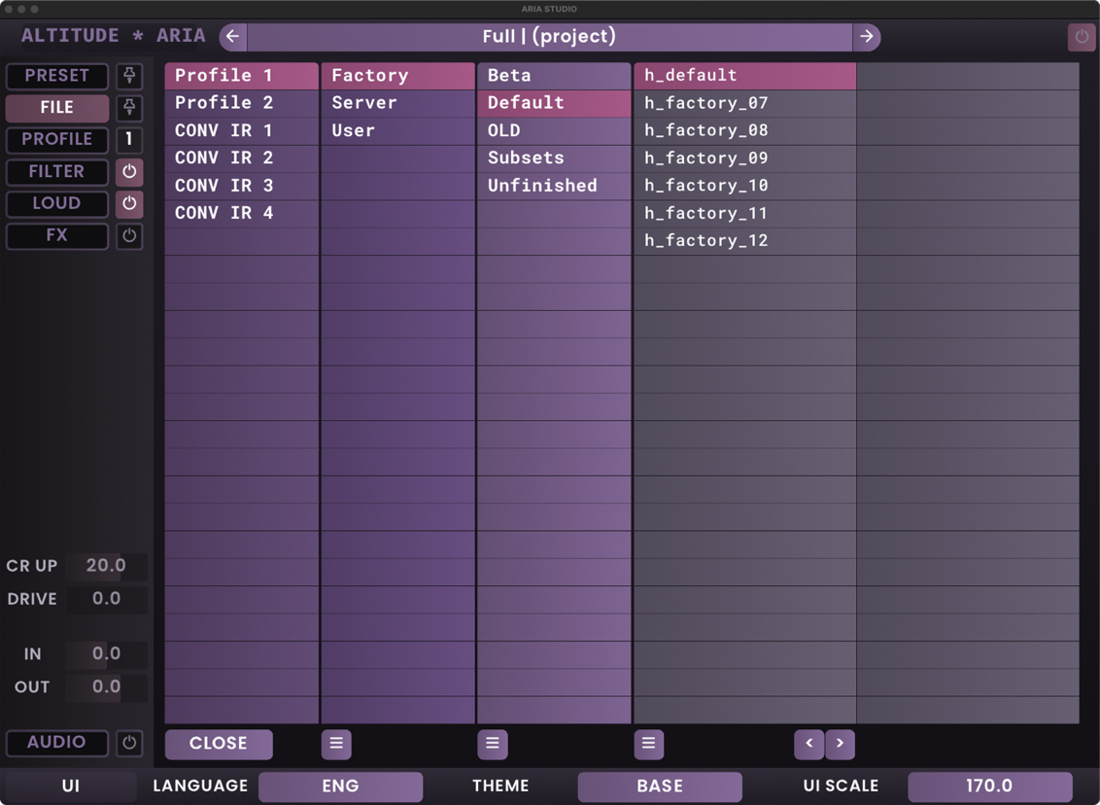Enable the FX power switch
The image size is (1100, 805).
click(129, 236)
